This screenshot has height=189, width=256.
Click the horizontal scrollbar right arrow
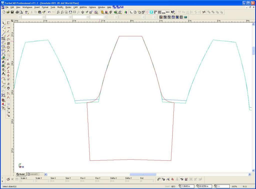[x=250, y=174]
